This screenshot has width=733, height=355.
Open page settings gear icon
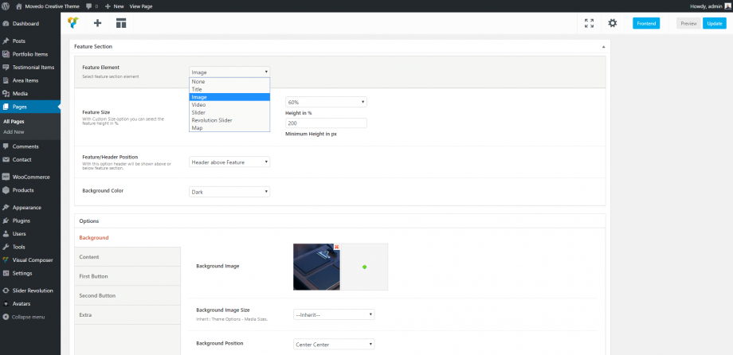point(613,24)
